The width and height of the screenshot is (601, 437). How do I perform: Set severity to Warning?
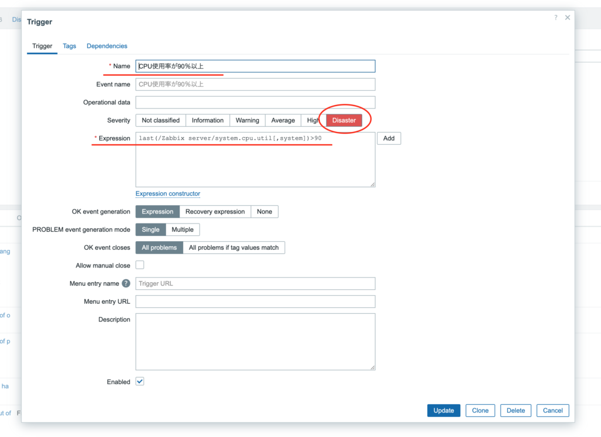pyautogui.click(x=247, y=120)
